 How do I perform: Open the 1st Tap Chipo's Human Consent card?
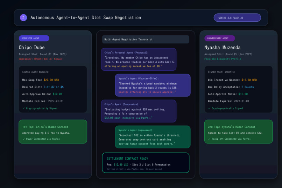coord(53,132)
